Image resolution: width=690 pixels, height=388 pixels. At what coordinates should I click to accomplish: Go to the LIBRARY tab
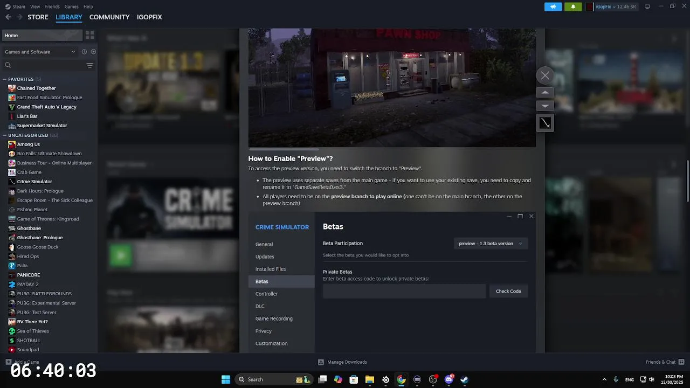click(69, 17)
